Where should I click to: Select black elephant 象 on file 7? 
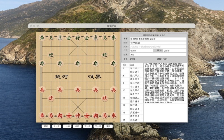(x=96, y=38)
